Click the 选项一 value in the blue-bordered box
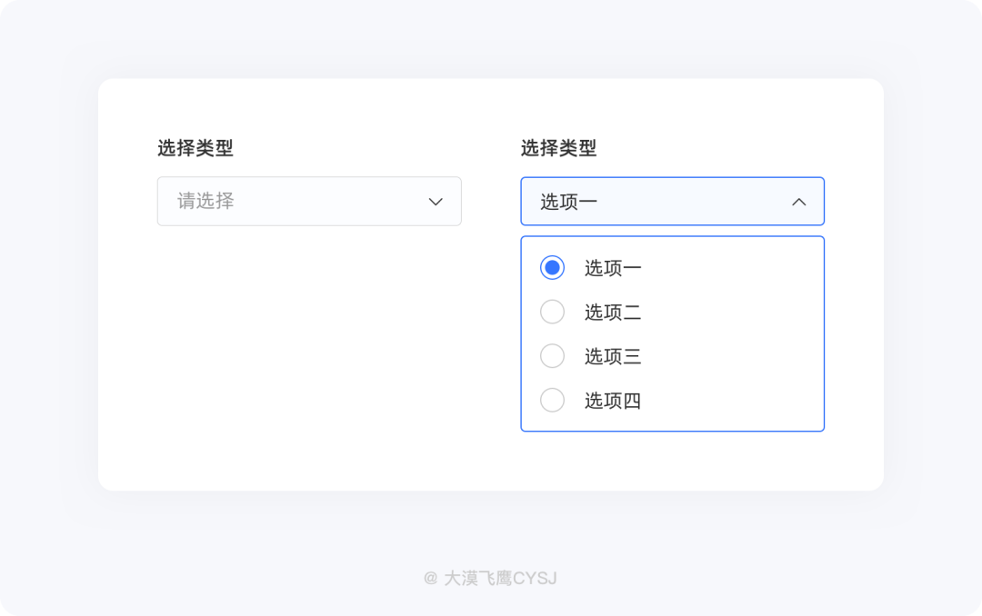The image size is (982, 616). (x=568, y=202)
